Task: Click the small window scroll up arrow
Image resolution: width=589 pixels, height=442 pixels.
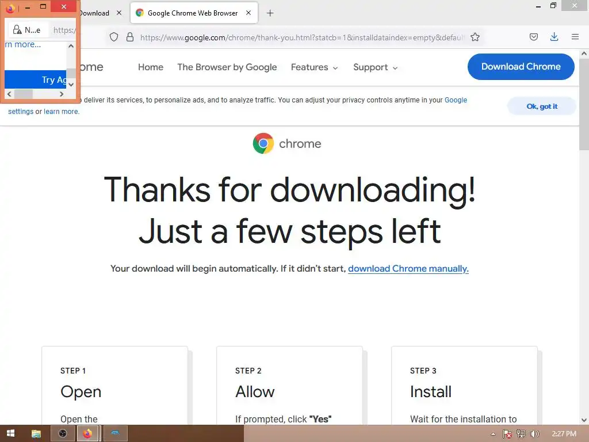Action: [x=71, y=46]
